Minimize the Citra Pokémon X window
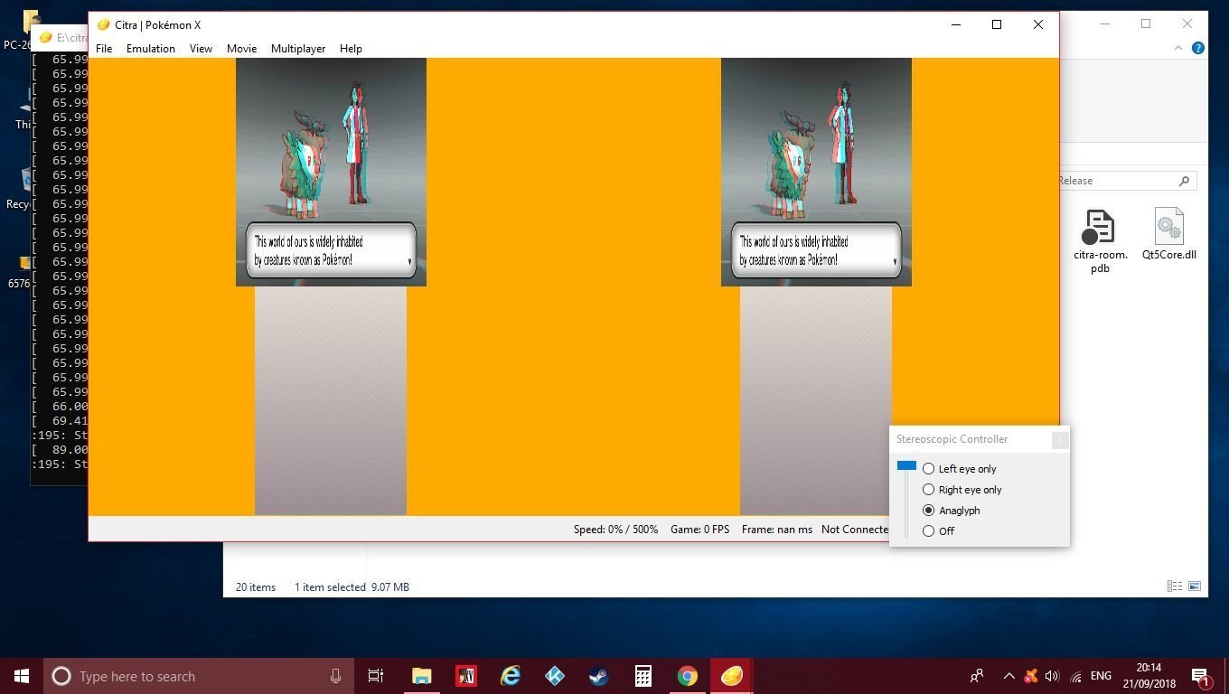The width and height of the screenshot is (1229, 694). tap(956, 24)
